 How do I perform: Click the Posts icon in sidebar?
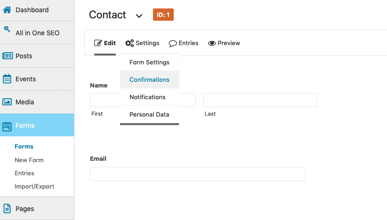point(8,56)
